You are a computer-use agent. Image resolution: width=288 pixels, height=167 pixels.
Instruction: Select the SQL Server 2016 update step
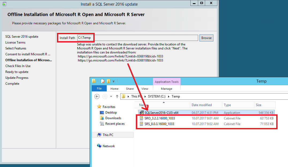point(22,37)
